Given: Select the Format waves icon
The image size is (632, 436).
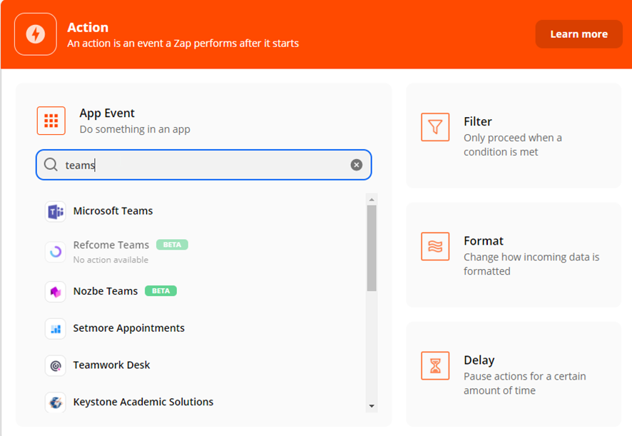Looking at the screenshot, I should coord(435,246).
